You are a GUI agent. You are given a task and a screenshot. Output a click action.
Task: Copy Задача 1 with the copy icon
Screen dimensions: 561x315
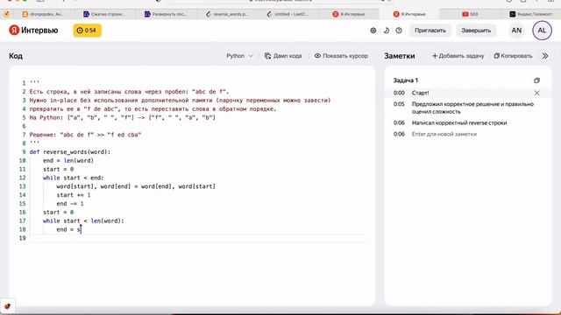[536, 80]
